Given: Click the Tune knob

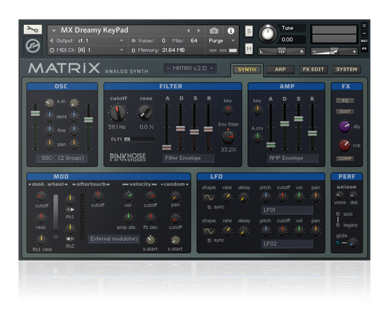Looking at the screenshot, I should [268, 34].
